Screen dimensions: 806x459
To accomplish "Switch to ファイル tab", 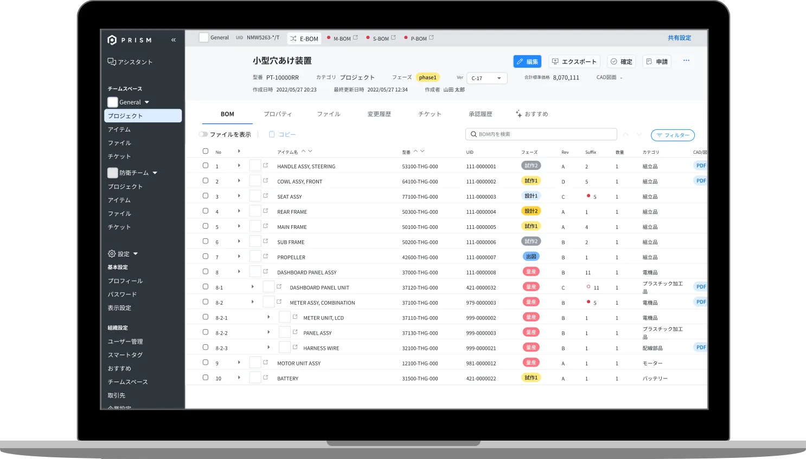I will point(329,114).
